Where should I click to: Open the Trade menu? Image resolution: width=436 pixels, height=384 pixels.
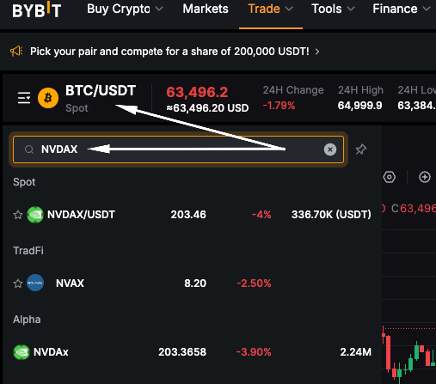271,9
